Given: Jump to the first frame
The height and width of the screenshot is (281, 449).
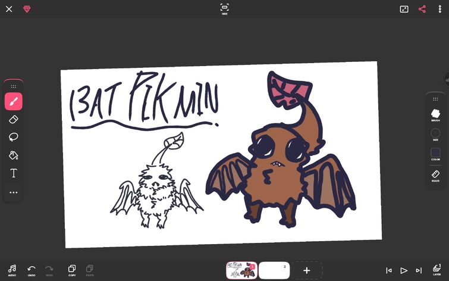Looking at the screenshot, I should click(x=389, y=270).
